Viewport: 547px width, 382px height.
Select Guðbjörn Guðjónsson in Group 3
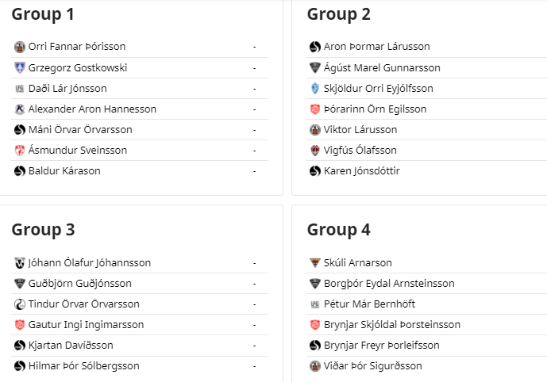click(80, 284)
